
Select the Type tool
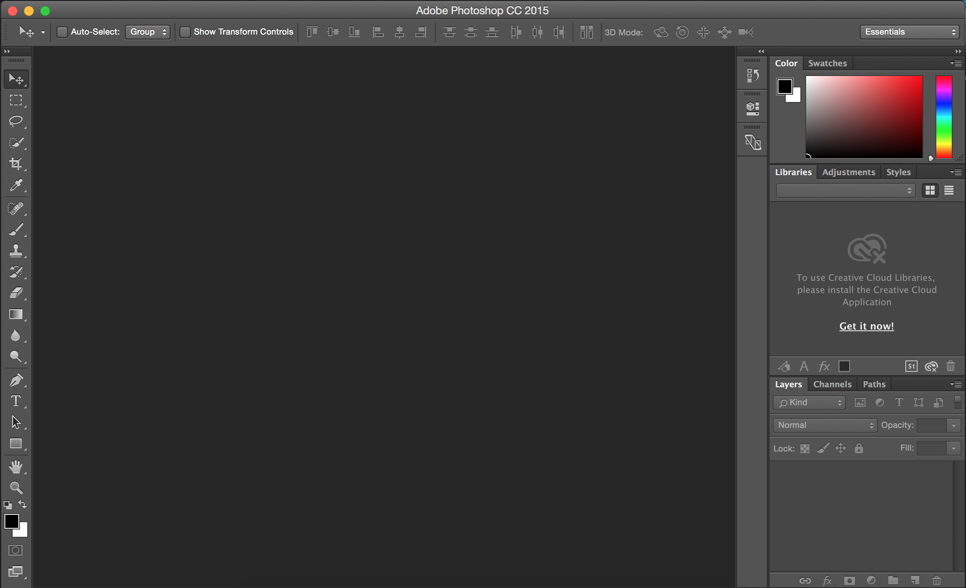click(16, 401)
